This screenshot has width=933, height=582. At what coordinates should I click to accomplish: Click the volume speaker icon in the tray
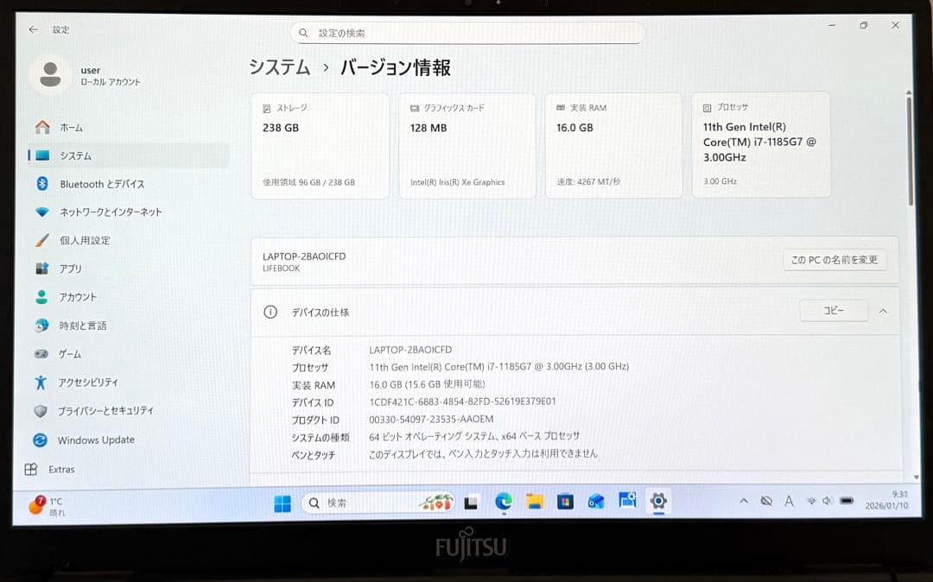click(x=826, y=502)
